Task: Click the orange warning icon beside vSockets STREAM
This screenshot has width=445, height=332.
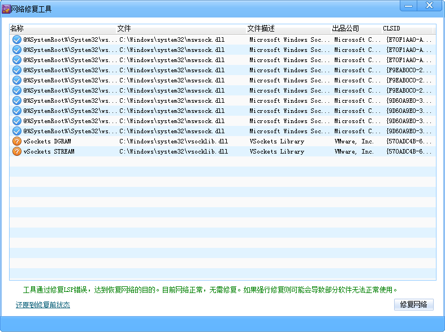Action: [16, 151]
